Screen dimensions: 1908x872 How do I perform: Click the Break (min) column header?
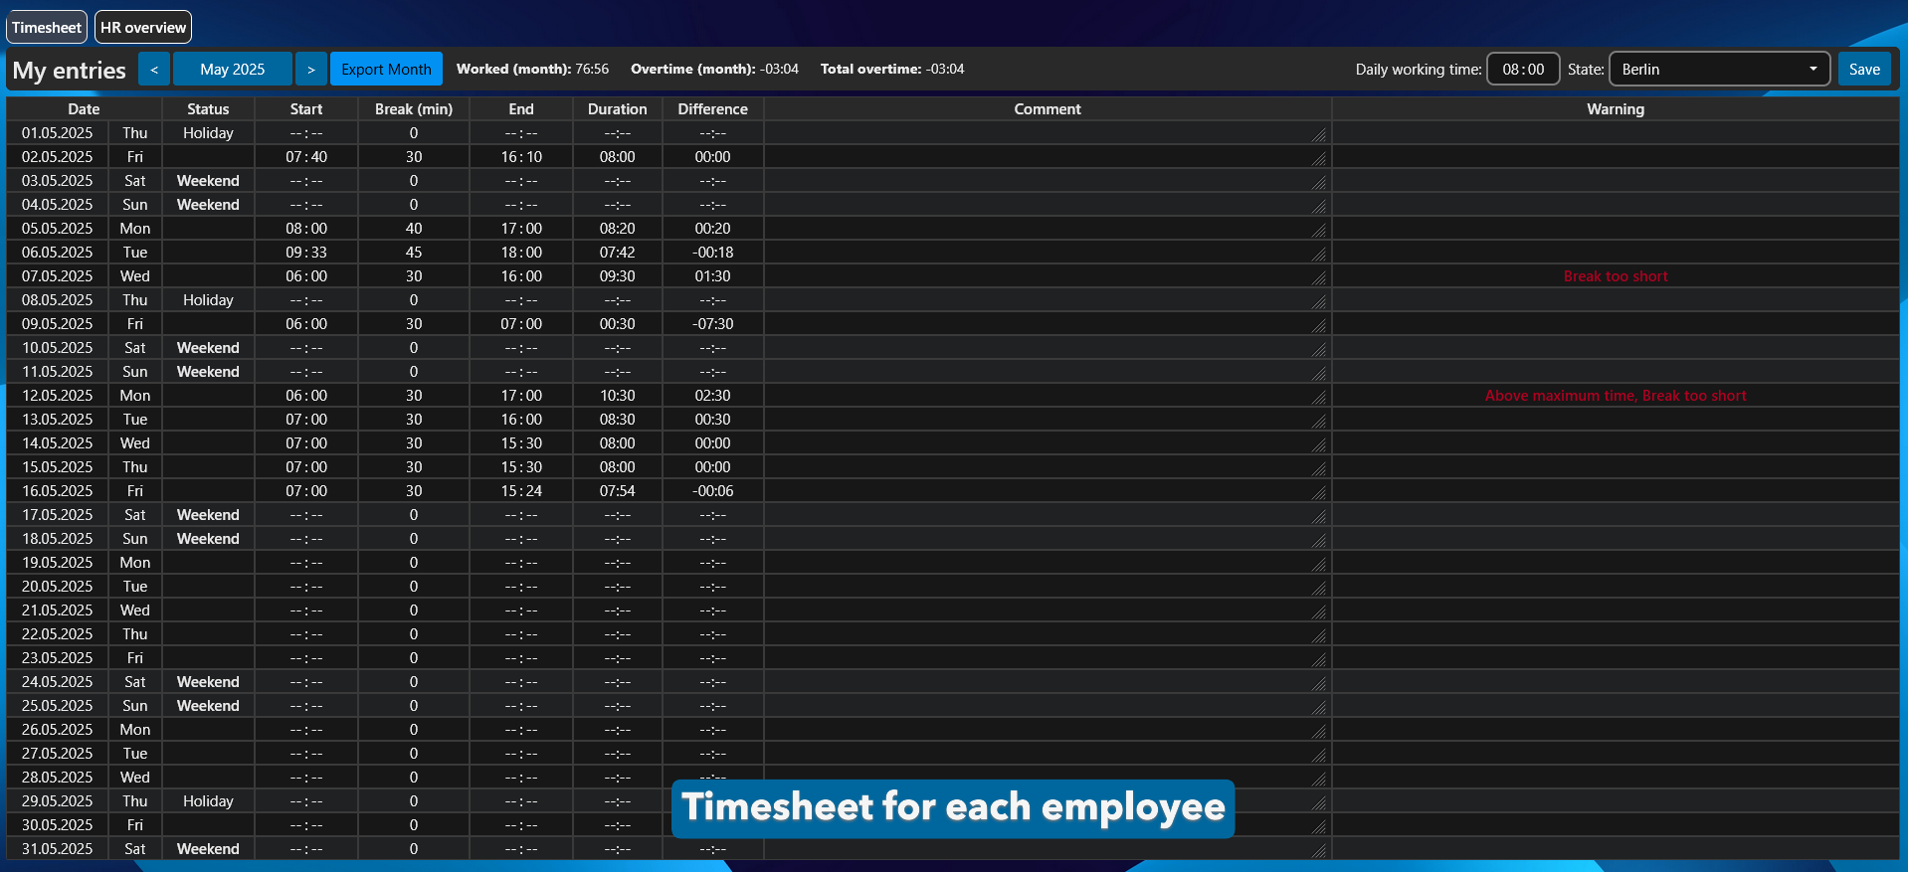tap(414, 109)
